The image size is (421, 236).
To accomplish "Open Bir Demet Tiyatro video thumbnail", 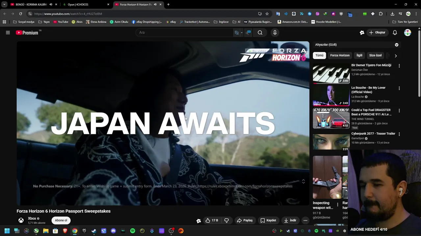I will coord(331,73).
